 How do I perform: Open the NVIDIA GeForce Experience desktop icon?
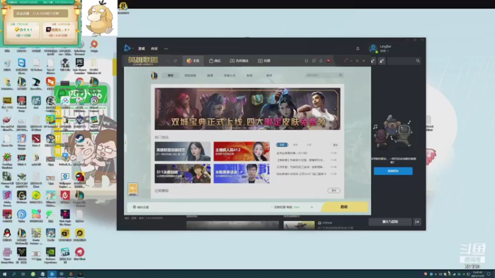coord(51,252)
